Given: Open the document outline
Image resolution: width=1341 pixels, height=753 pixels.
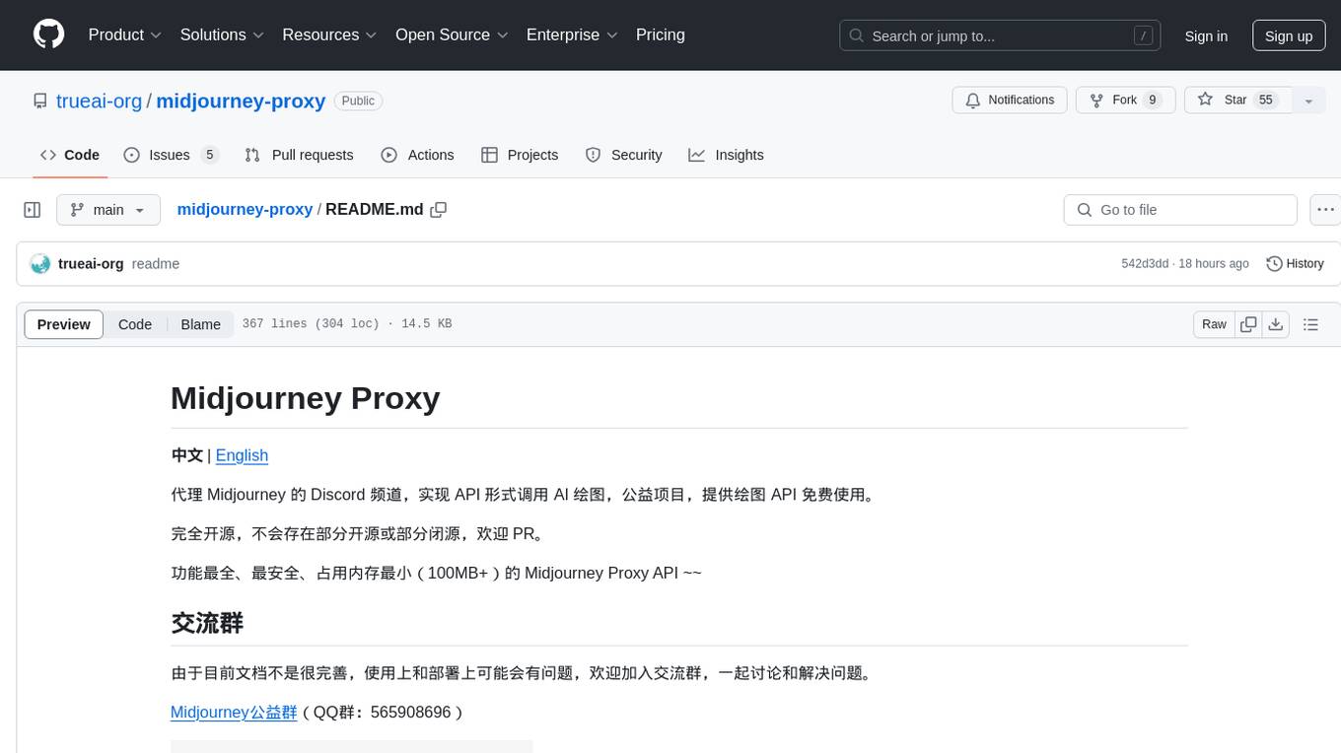Looking at the screenshot, I should (1310, 324).
